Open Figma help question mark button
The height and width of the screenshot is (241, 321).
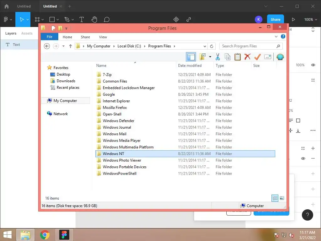(307, 215)
